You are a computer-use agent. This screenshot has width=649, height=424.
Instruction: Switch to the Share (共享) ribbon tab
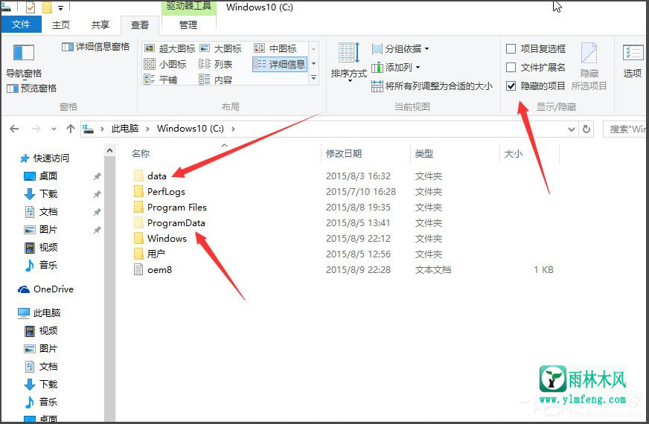click(100, 25)
